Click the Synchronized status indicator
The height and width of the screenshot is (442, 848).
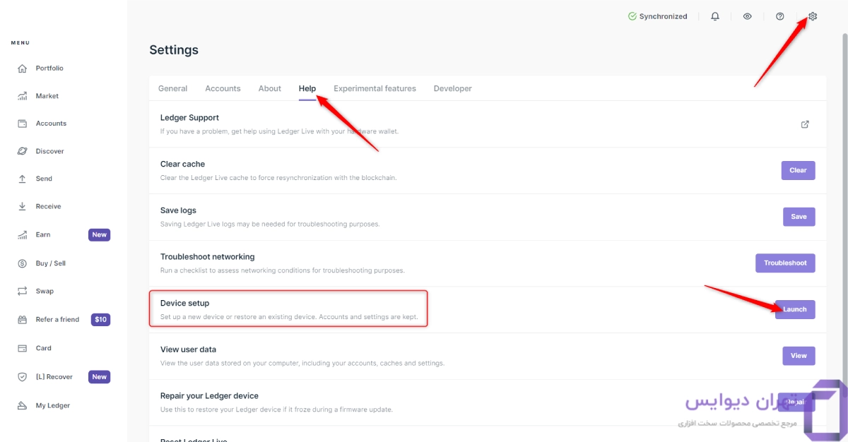click(x=657, y=16)
